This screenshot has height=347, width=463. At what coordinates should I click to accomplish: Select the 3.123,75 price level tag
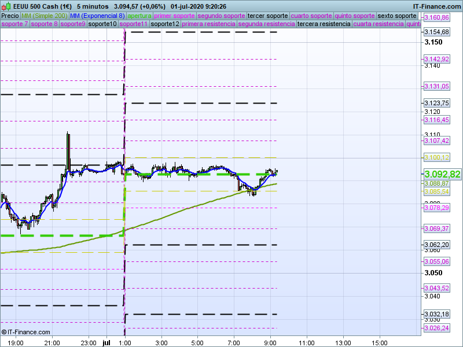436,103
